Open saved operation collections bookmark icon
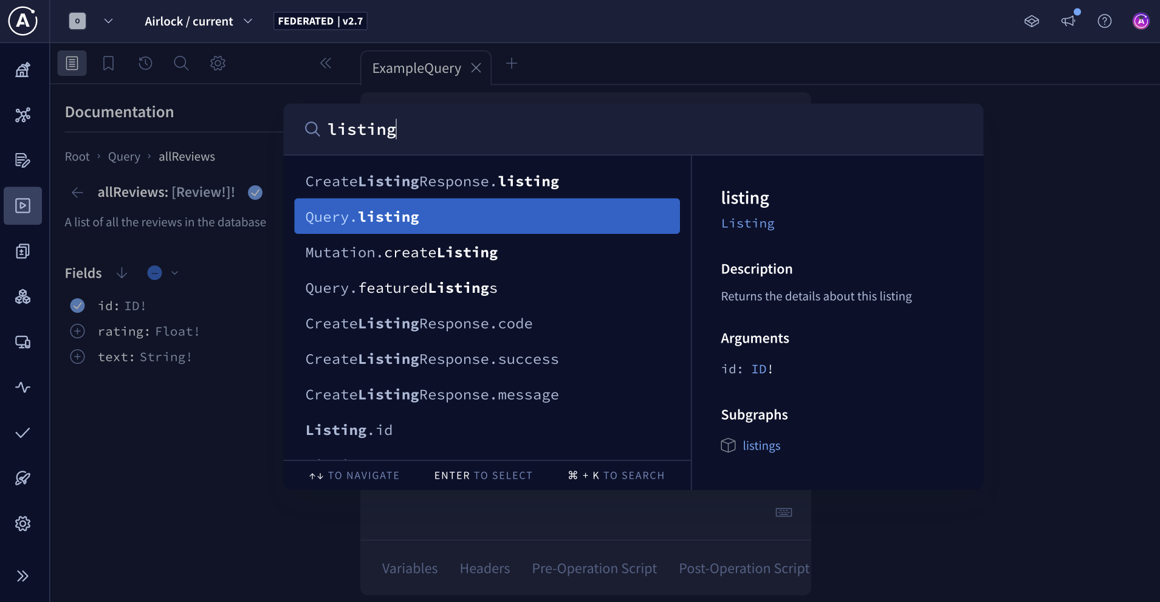1160x602 pixels. [x=108, y=63]
